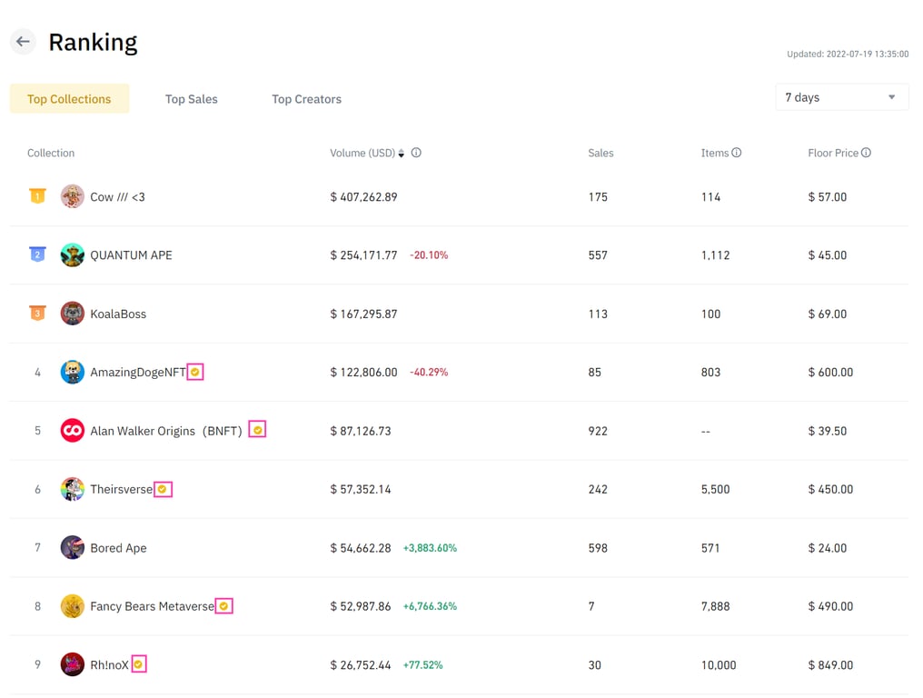The image size is (923, 698).
Task: Switch to the Top Creators tab
Action: tap(306, 99)
